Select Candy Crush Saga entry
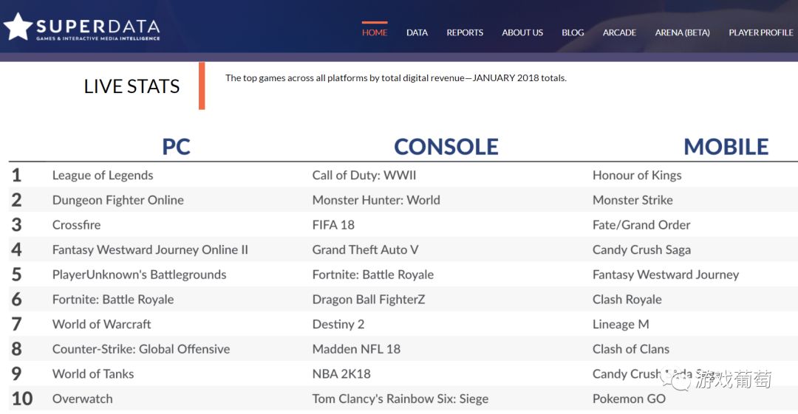The image size is (798, 414). tap(642, 249)
